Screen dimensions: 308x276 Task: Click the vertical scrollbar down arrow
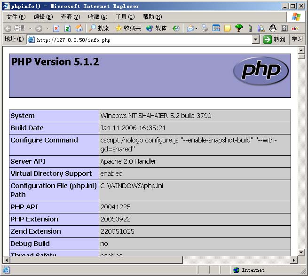[301, 252]
